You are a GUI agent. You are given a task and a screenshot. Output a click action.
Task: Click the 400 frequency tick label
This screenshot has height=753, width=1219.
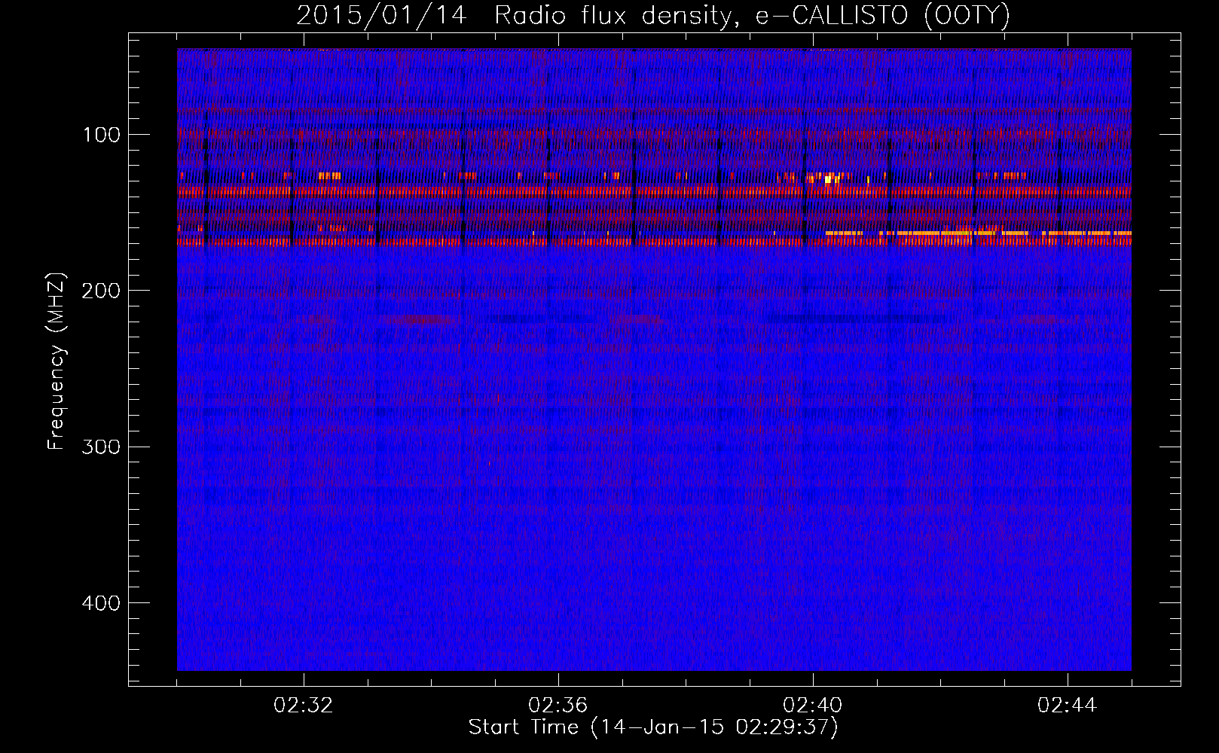pyautogui.click(x=101, y=603)
